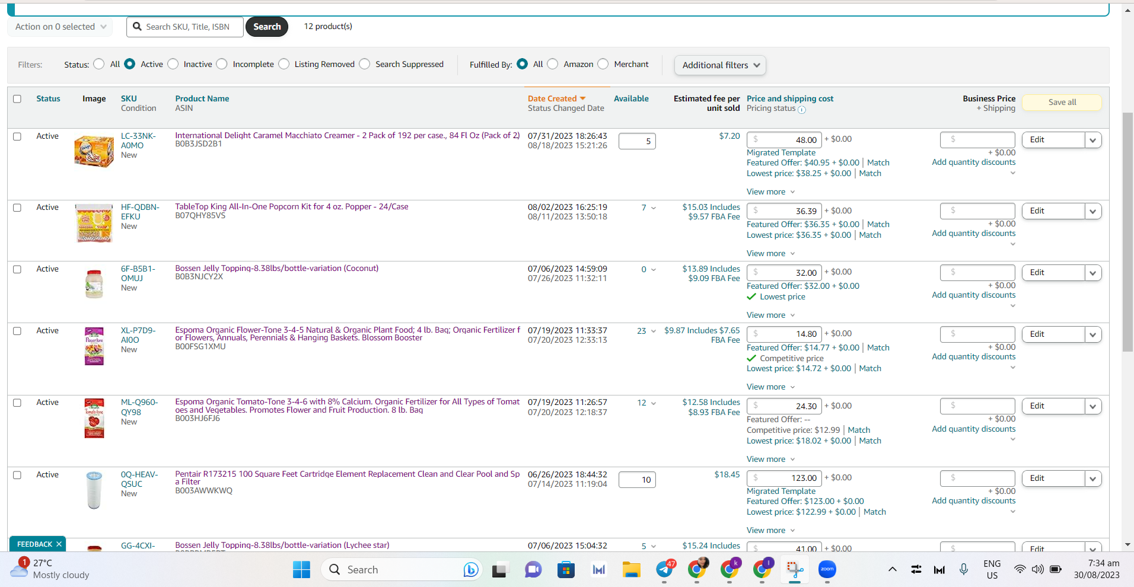Screen dimensions: 1134x587
Task: Open File Explorer from the taskbar
Action: [x=631, y=570]
